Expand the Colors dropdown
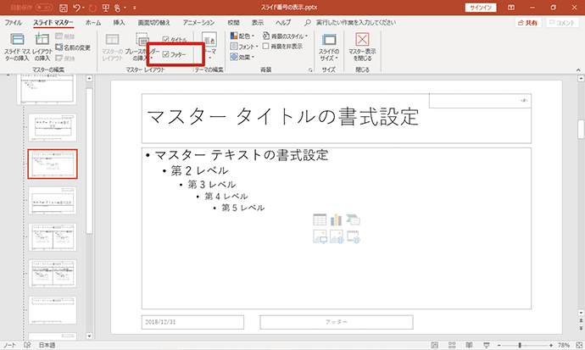 [242, 36]
